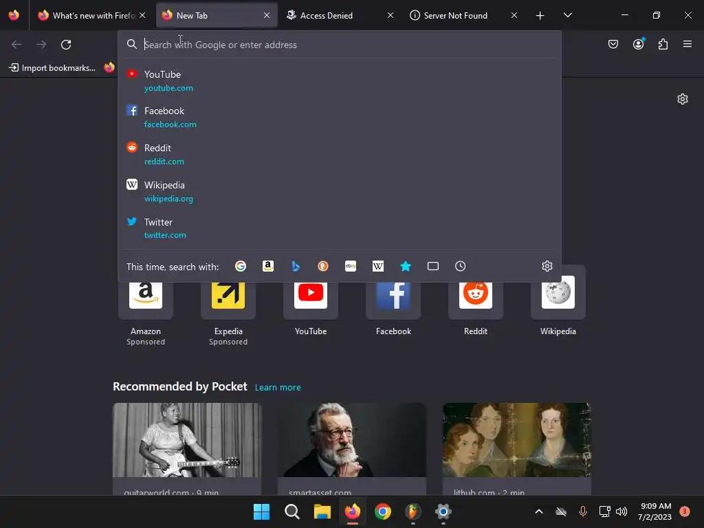Screen dimensions: 704x528
Task: Open FL Studio from taskbar
Action: tap(412, 511)
